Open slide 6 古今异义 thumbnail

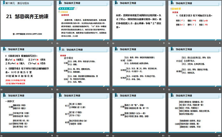point(83,68)
